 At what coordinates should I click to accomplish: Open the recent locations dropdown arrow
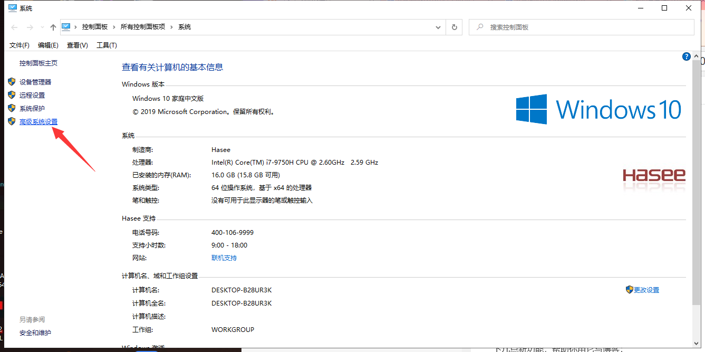[x=42, y=27]
